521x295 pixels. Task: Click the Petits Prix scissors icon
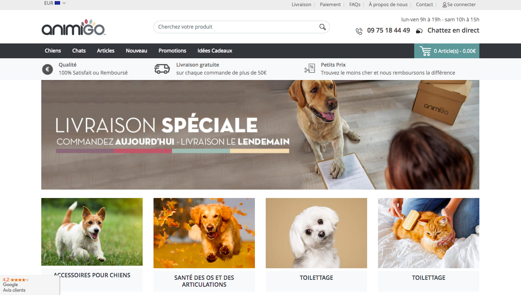[310, 69]
